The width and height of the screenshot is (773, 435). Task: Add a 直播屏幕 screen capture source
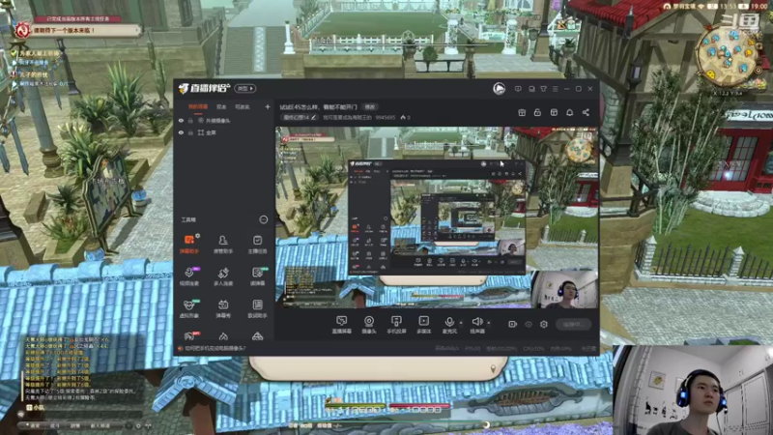point(341,325)
